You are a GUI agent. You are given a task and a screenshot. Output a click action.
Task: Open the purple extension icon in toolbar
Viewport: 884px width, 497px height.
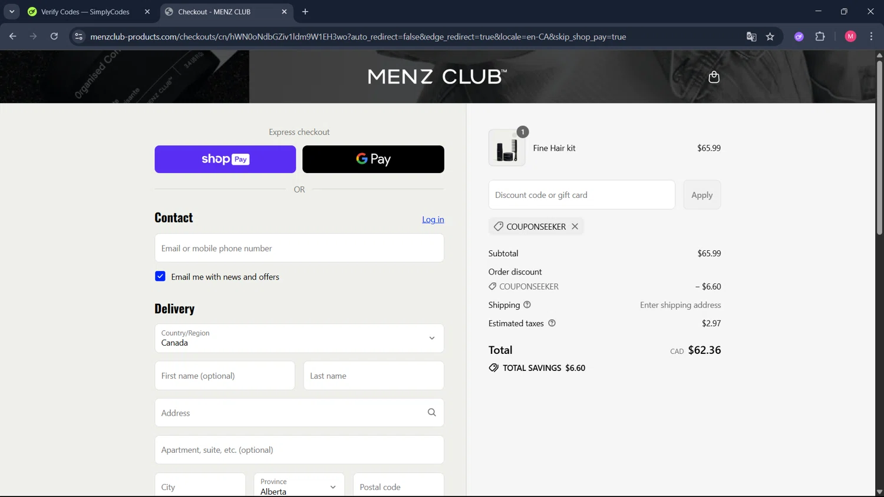pos(799,37)
